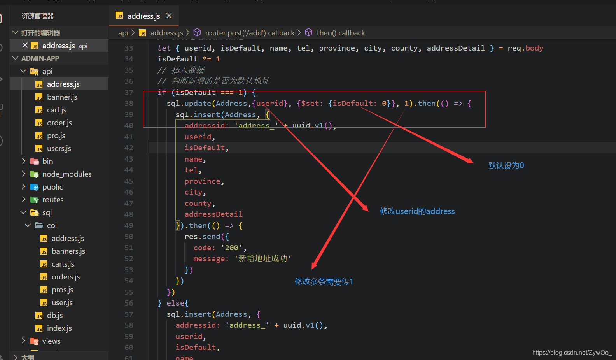
Task: Click the routes folder icon
Action: pyautogui.click(x=35, y=200)
